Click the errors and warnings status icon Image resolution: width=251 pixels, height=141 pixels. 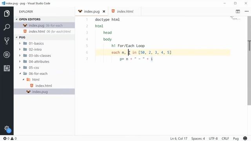[x=10, y=138]
